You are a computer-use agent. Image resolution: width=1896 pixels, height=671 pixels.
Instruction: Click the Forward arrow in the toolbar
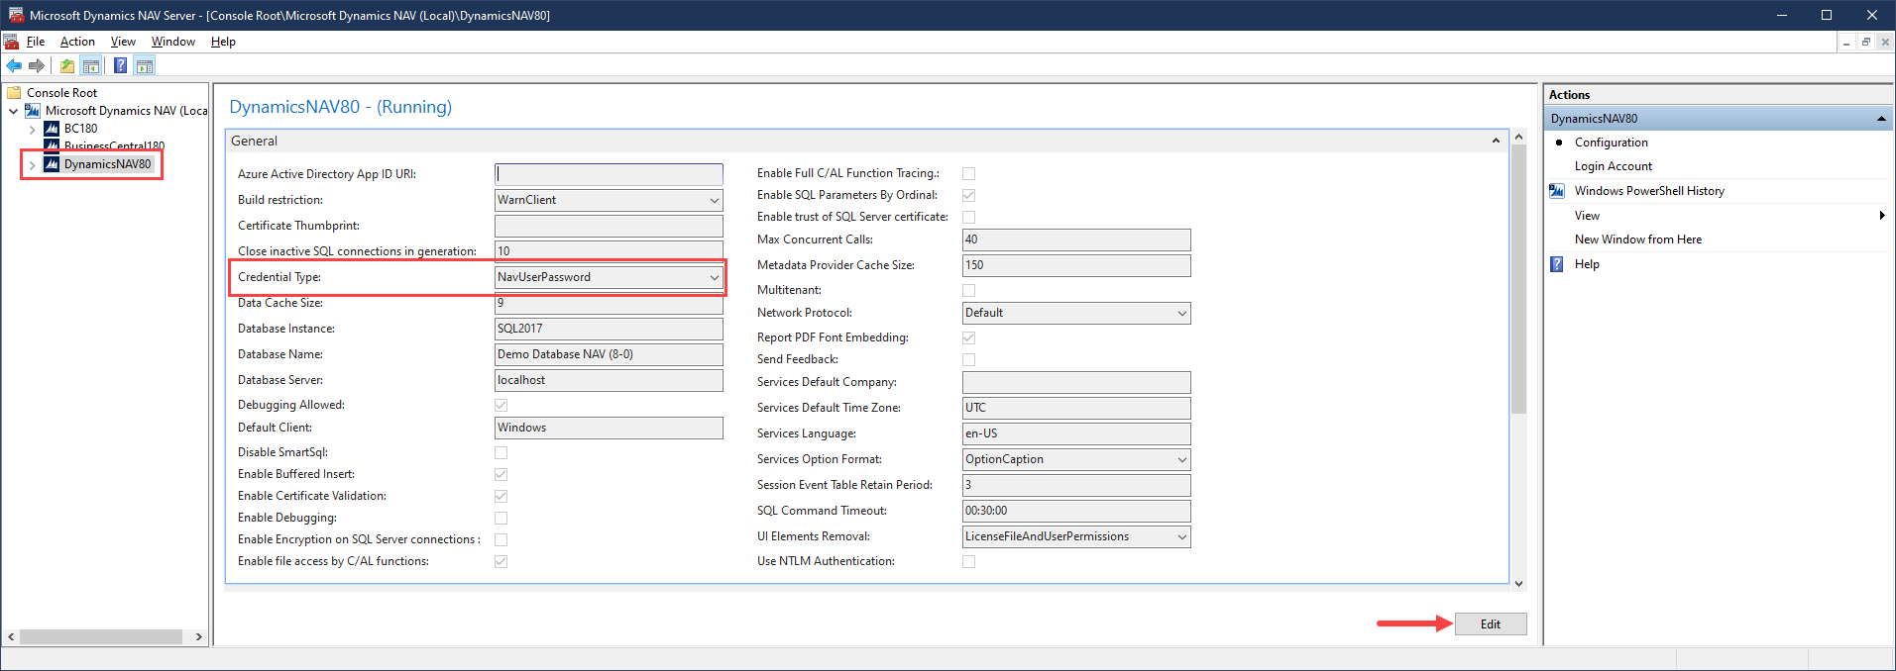click(37, 66)
